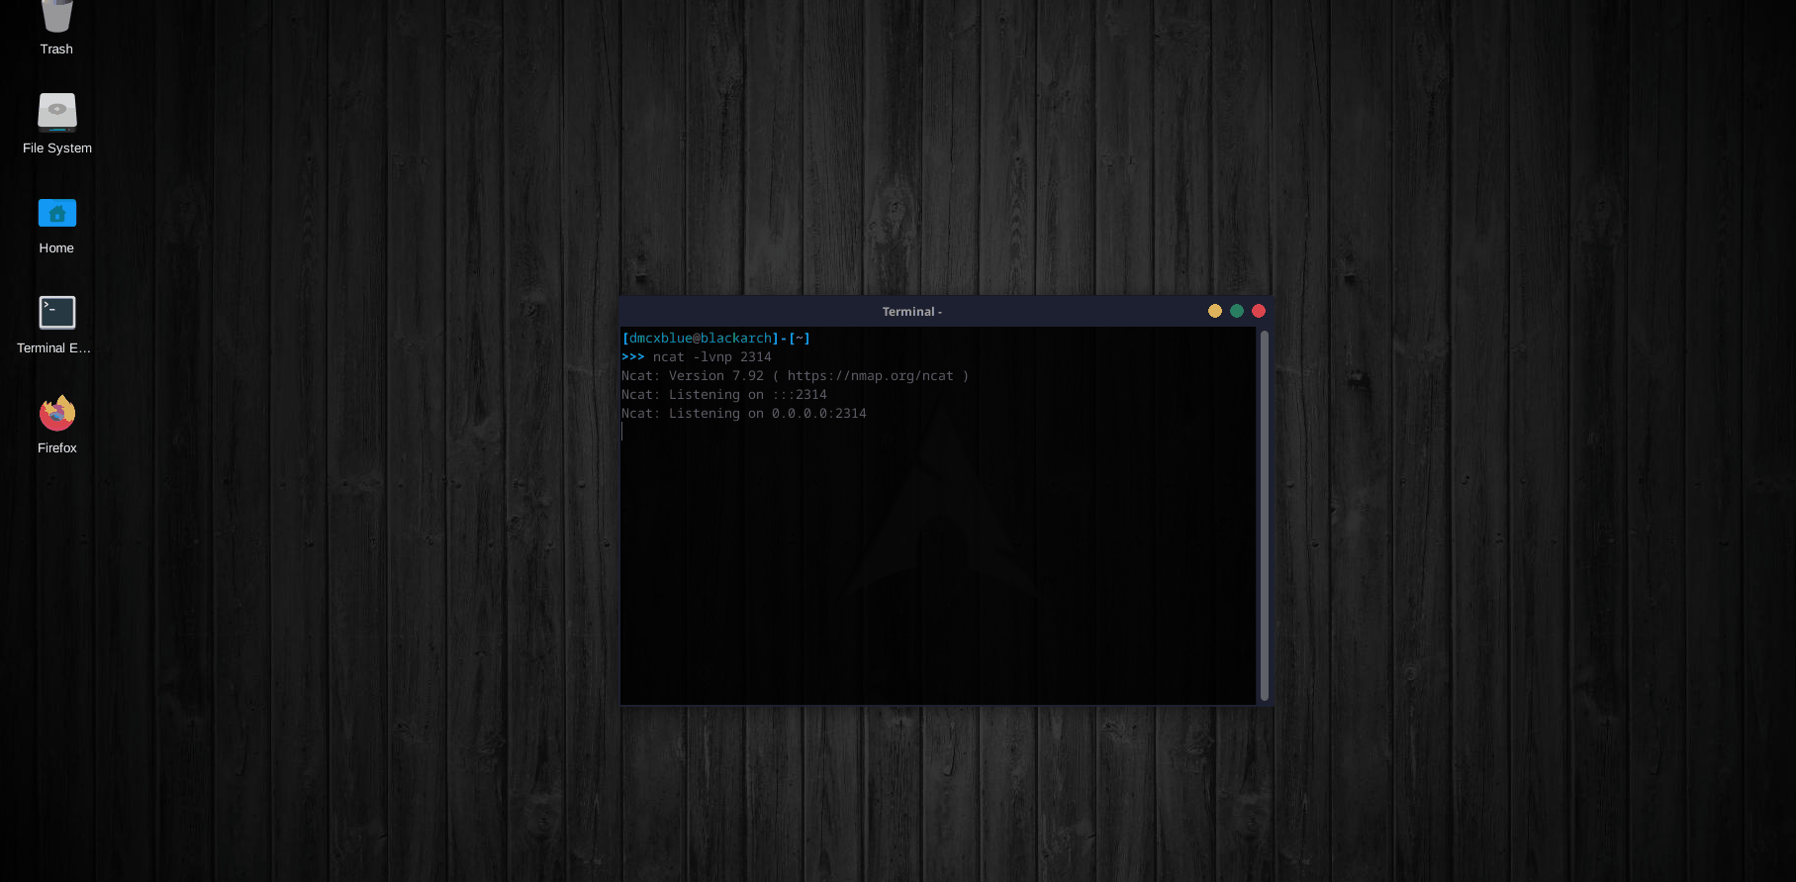
Task: Click the Terminal window title bar
Action: [x=911, y=311]
